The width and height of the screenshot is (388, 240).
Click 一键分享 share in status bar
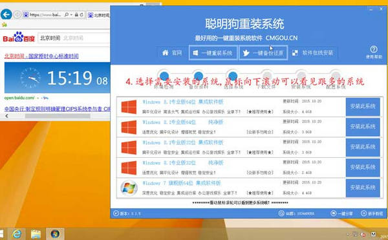(x=341, y=213)
